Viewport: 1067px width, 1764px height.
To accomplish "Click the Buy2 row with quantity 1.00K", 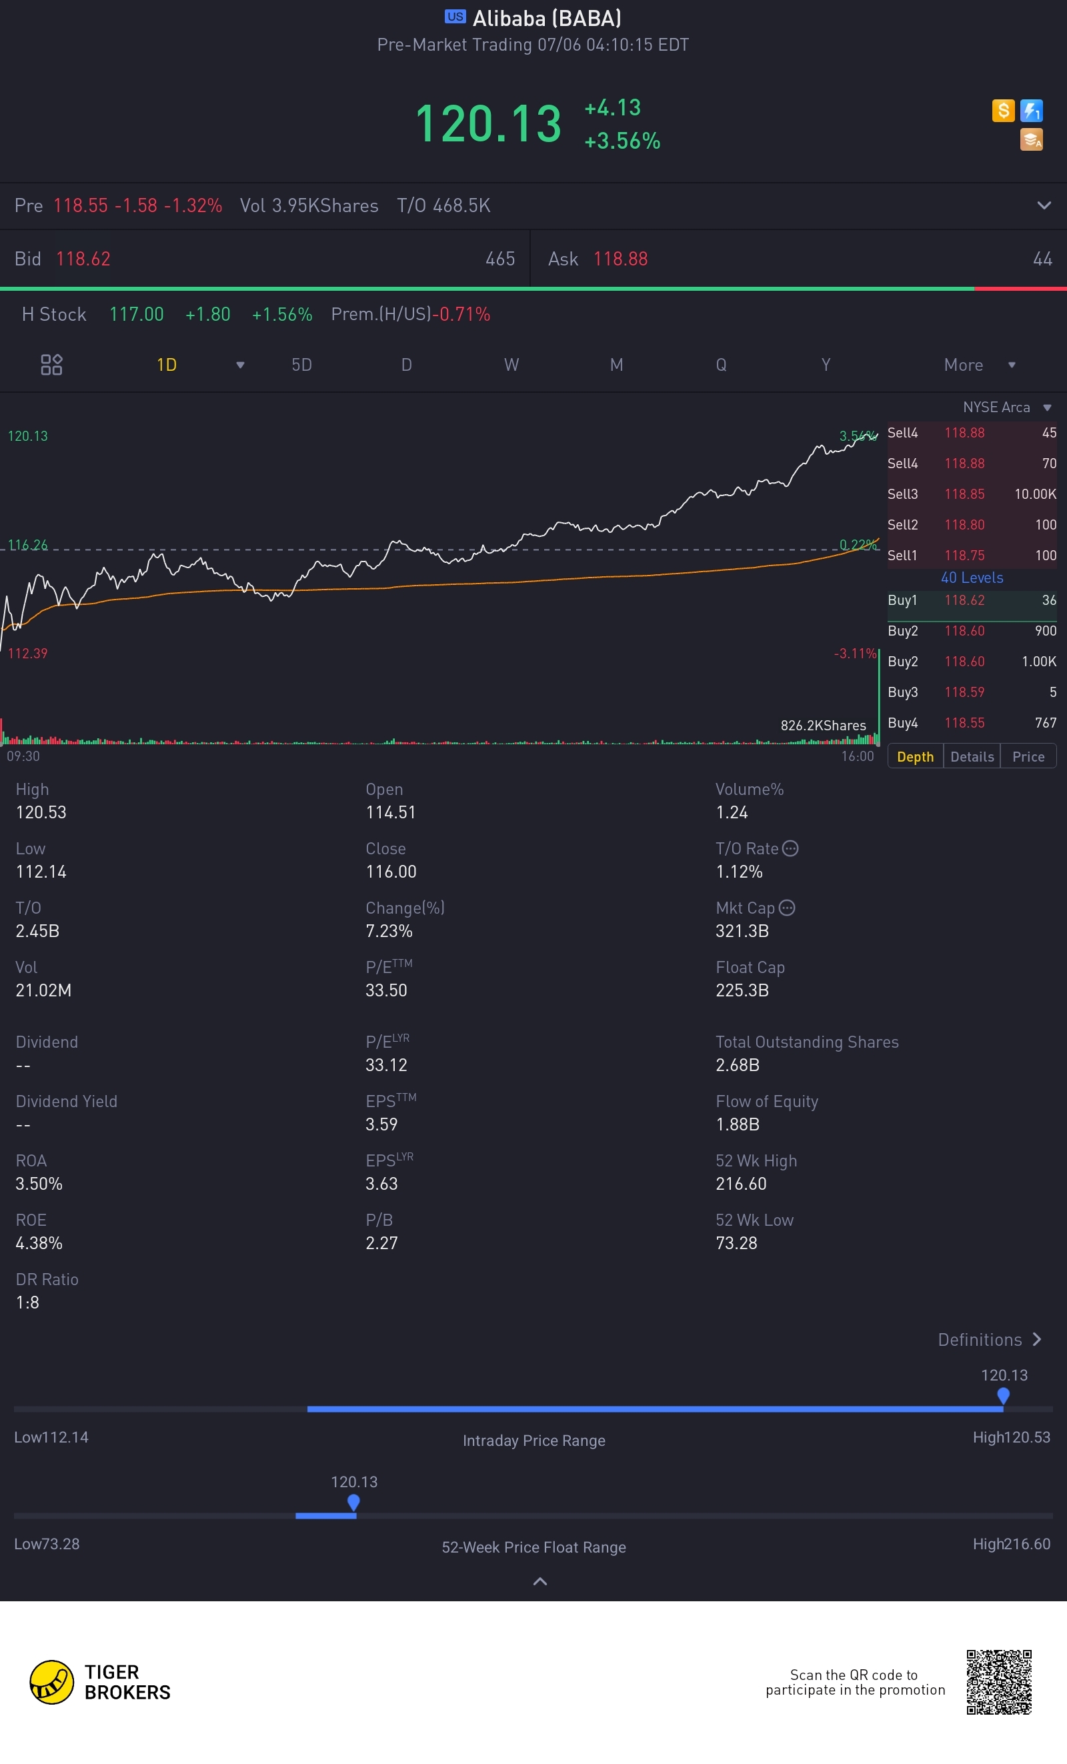I will [x=972, y=662].
